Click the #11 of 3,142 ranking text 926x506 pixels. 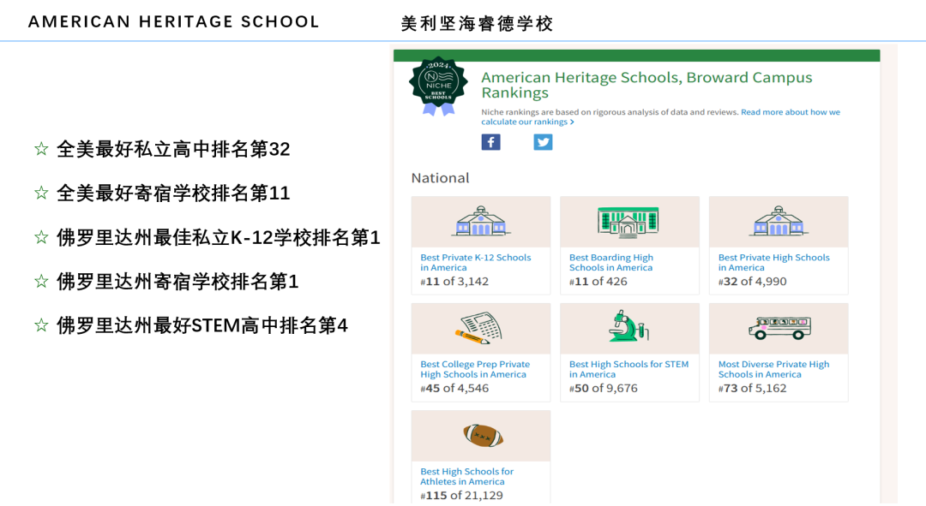point(454,282)
